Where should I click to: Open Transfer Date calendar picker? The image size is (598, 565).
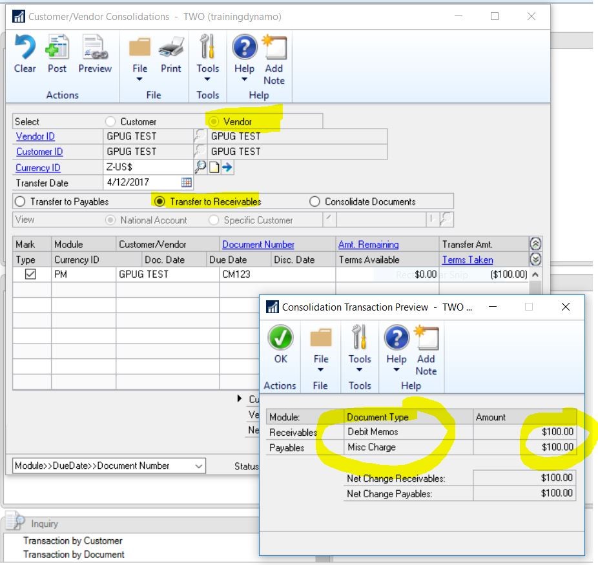point(186,182)
